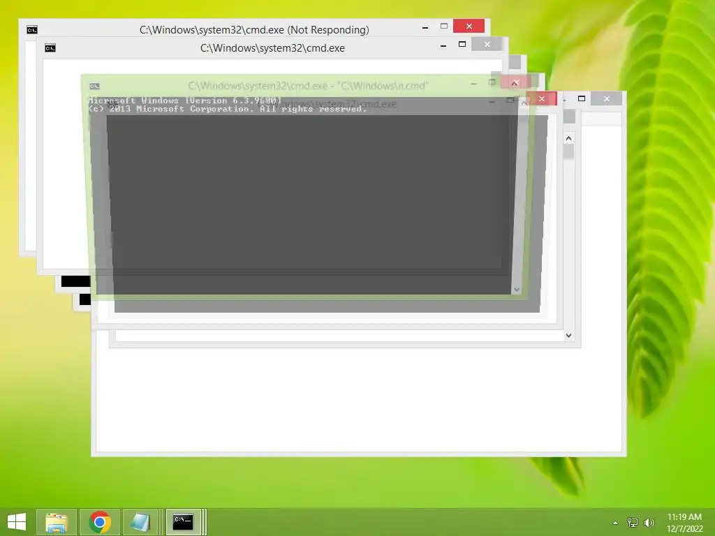Click the title text of the Not Responding window
715x536 pixels.
[254, 30]
